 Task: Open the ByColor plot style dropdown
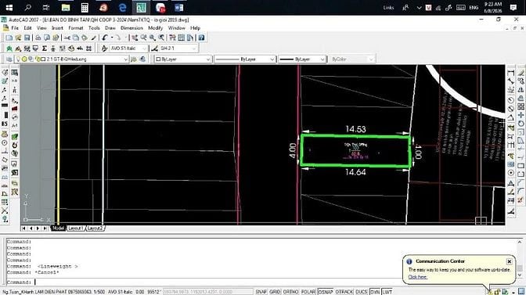pyautogui.click(x=351, y=59)
